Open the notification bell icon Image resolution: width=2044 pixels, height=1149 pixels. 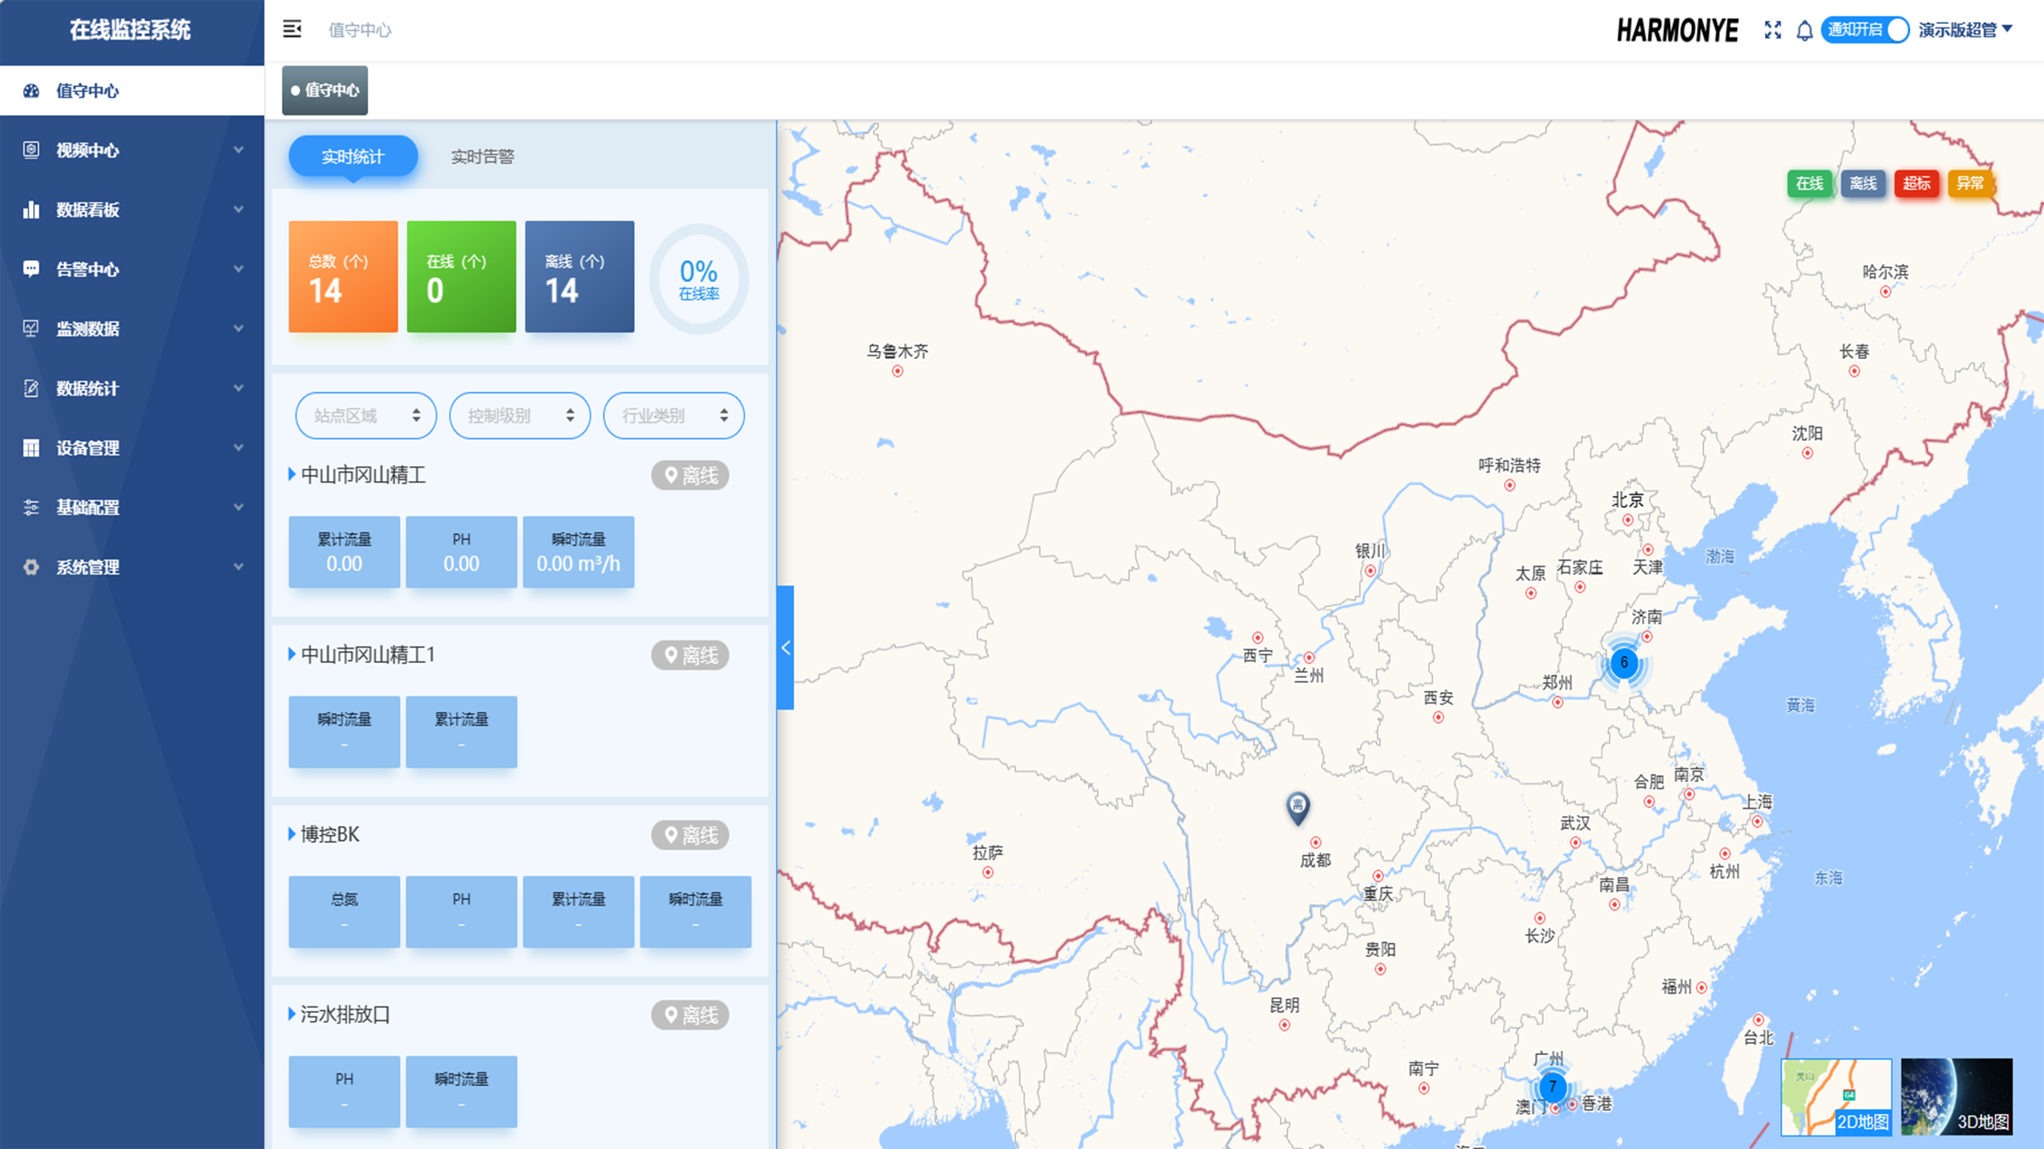tap(1804, 30)
